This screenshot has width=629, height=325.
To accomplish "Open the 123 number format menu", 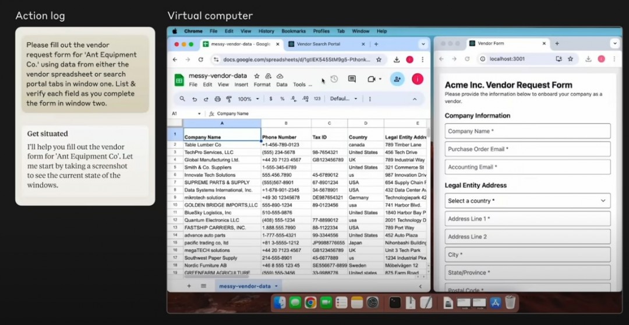I will [x=317, y=98].
